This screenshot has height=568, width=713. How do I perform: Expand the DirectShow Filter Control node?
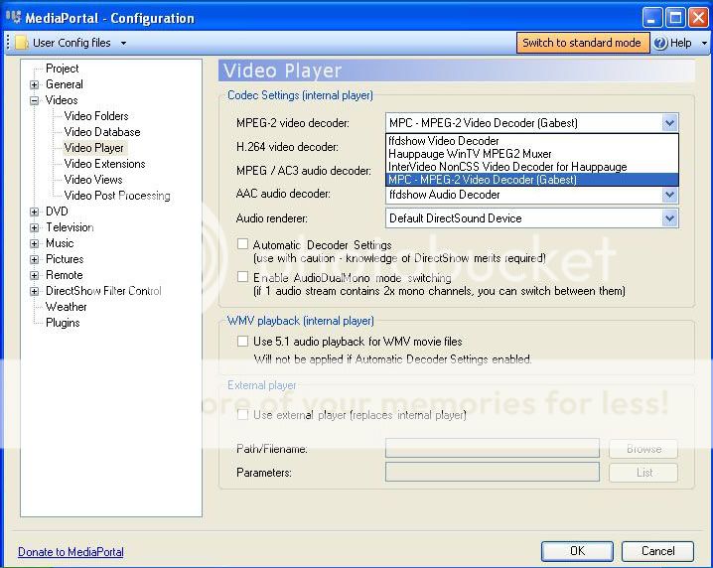tap(35, 291)
